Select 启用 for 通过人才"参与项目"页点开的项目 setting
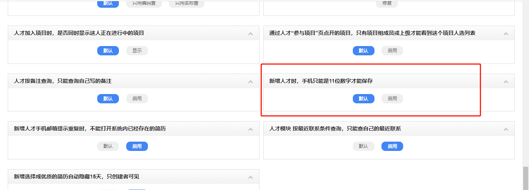This screenshot has width=529, height=190. pyautogui.click(x=392, y=51)
